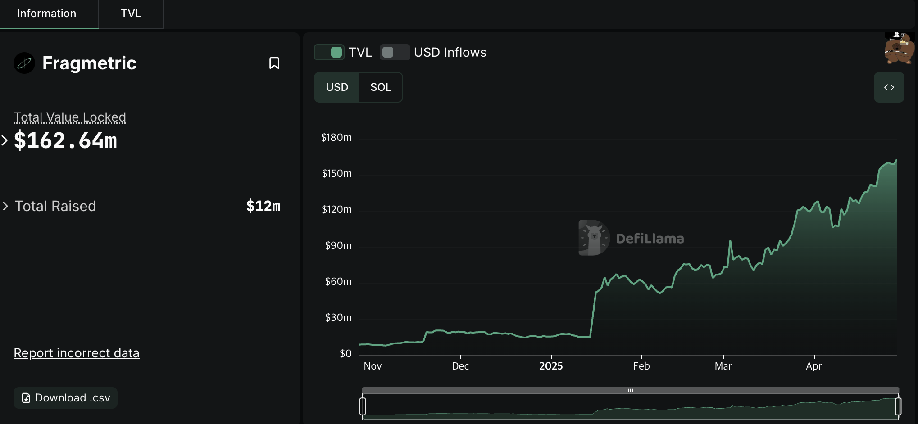Click the range selector mini chart

630,406
